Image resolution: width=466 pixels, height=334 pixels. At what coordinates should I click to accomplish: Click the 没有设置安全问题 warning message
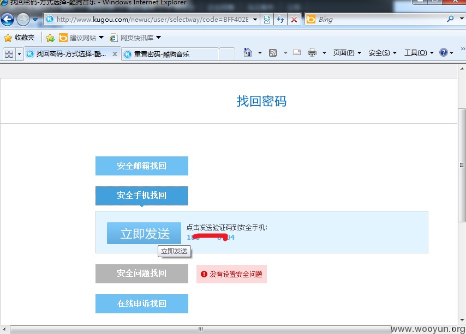pos(231,274)
